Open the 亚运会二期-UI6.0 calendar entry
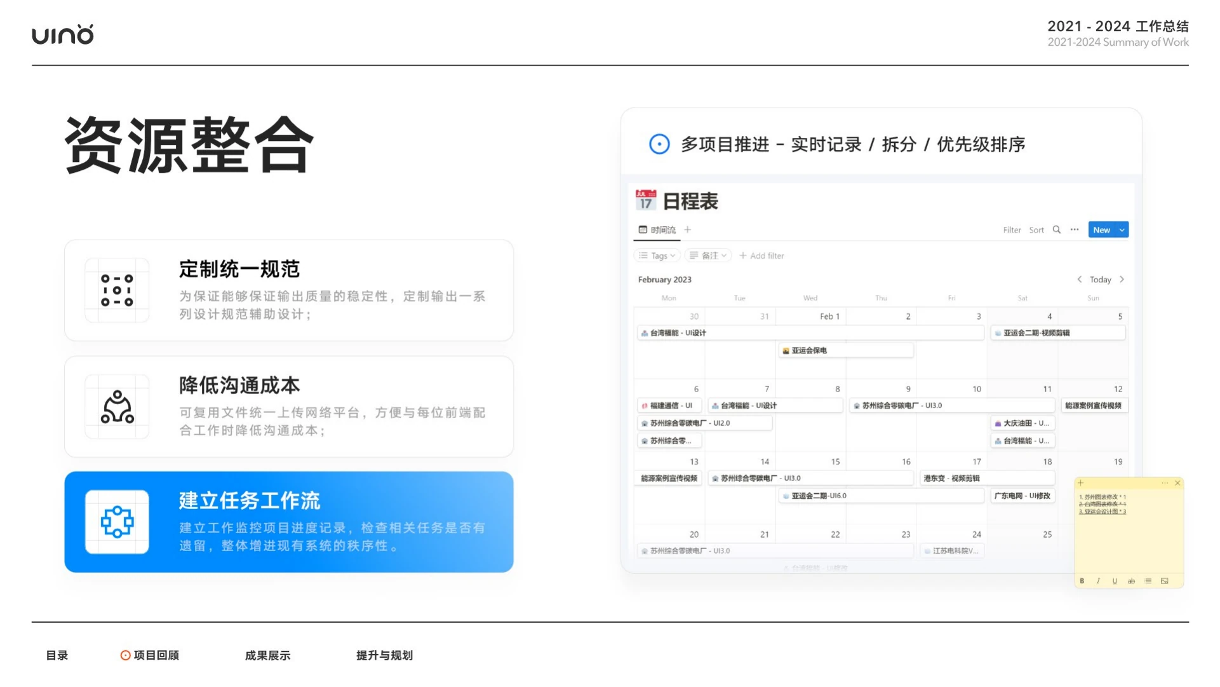The height and width of the screenshot is (687, 1220). click(881, 496)
